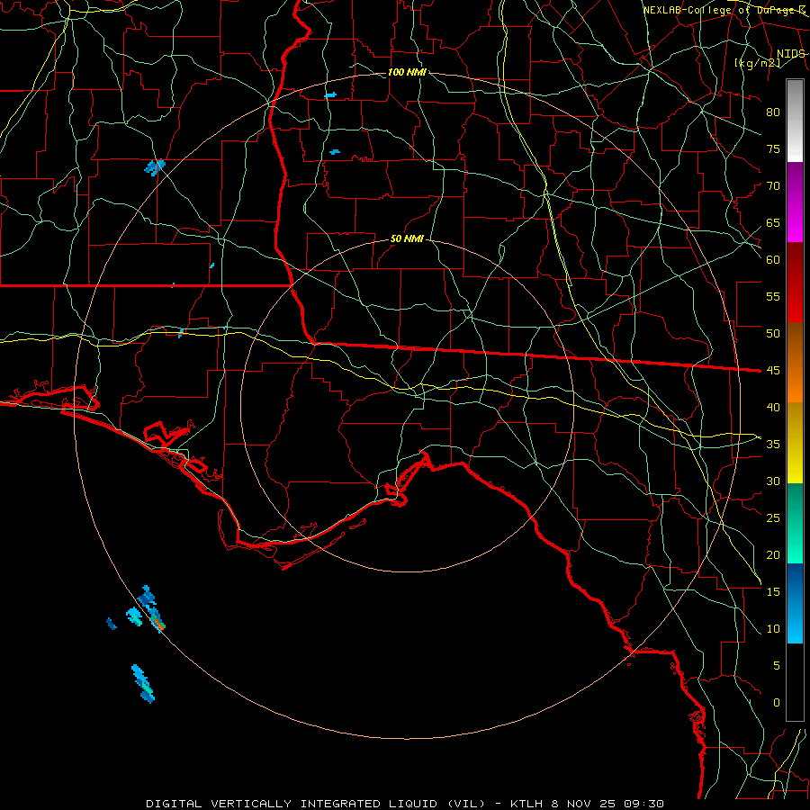Click the blue segment of color scale

[x=795, y=603]
